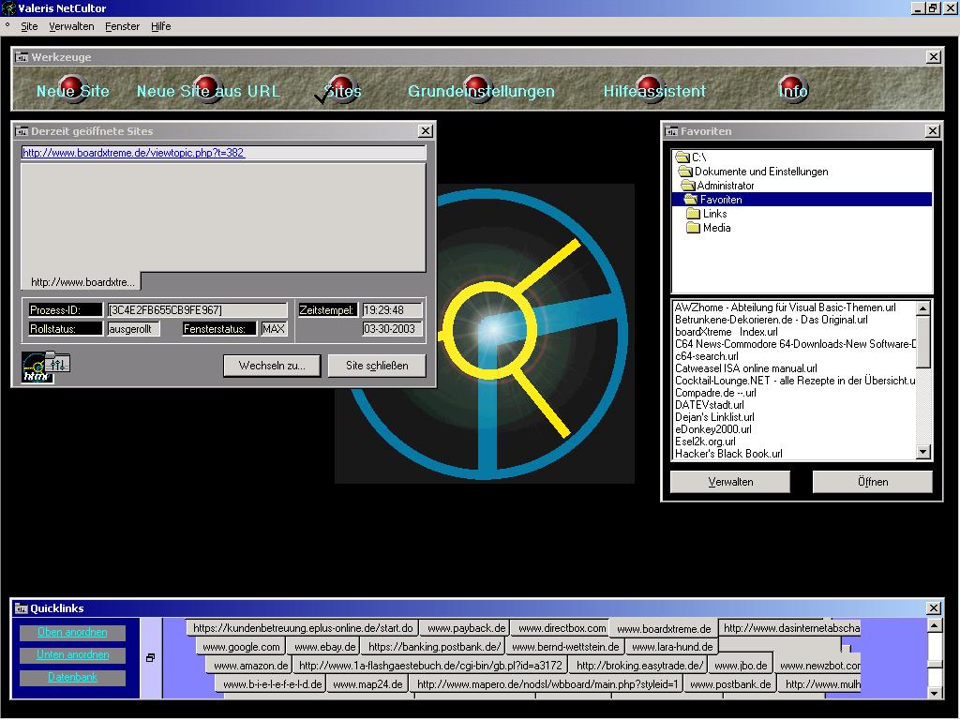The image size is (960, 720).
Task: Open the Media folder in the tree
Action: pyautogui.click(x=715, y=228)
